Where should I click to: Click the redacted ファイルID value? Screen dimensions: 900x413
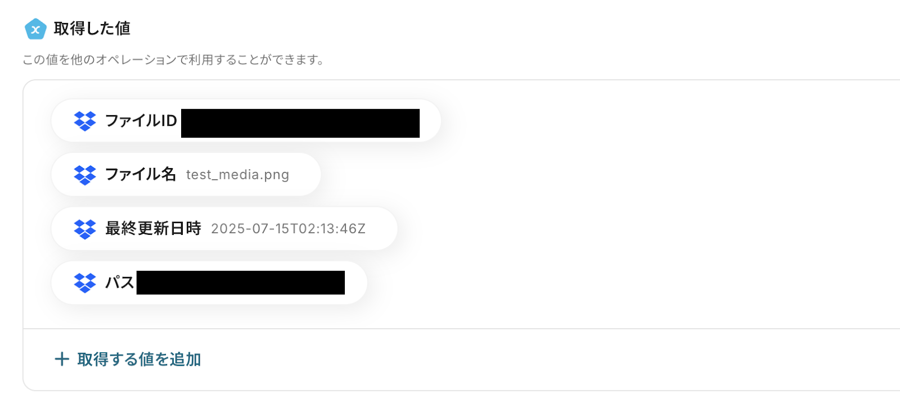pyautogui.click(x=300, y=123)
